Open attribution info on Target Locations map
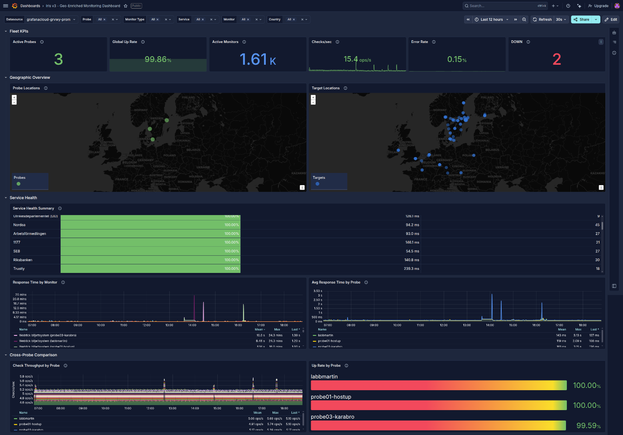Image resolution: width=623 pixels, height=435 pixels. [x=601, y=187]
